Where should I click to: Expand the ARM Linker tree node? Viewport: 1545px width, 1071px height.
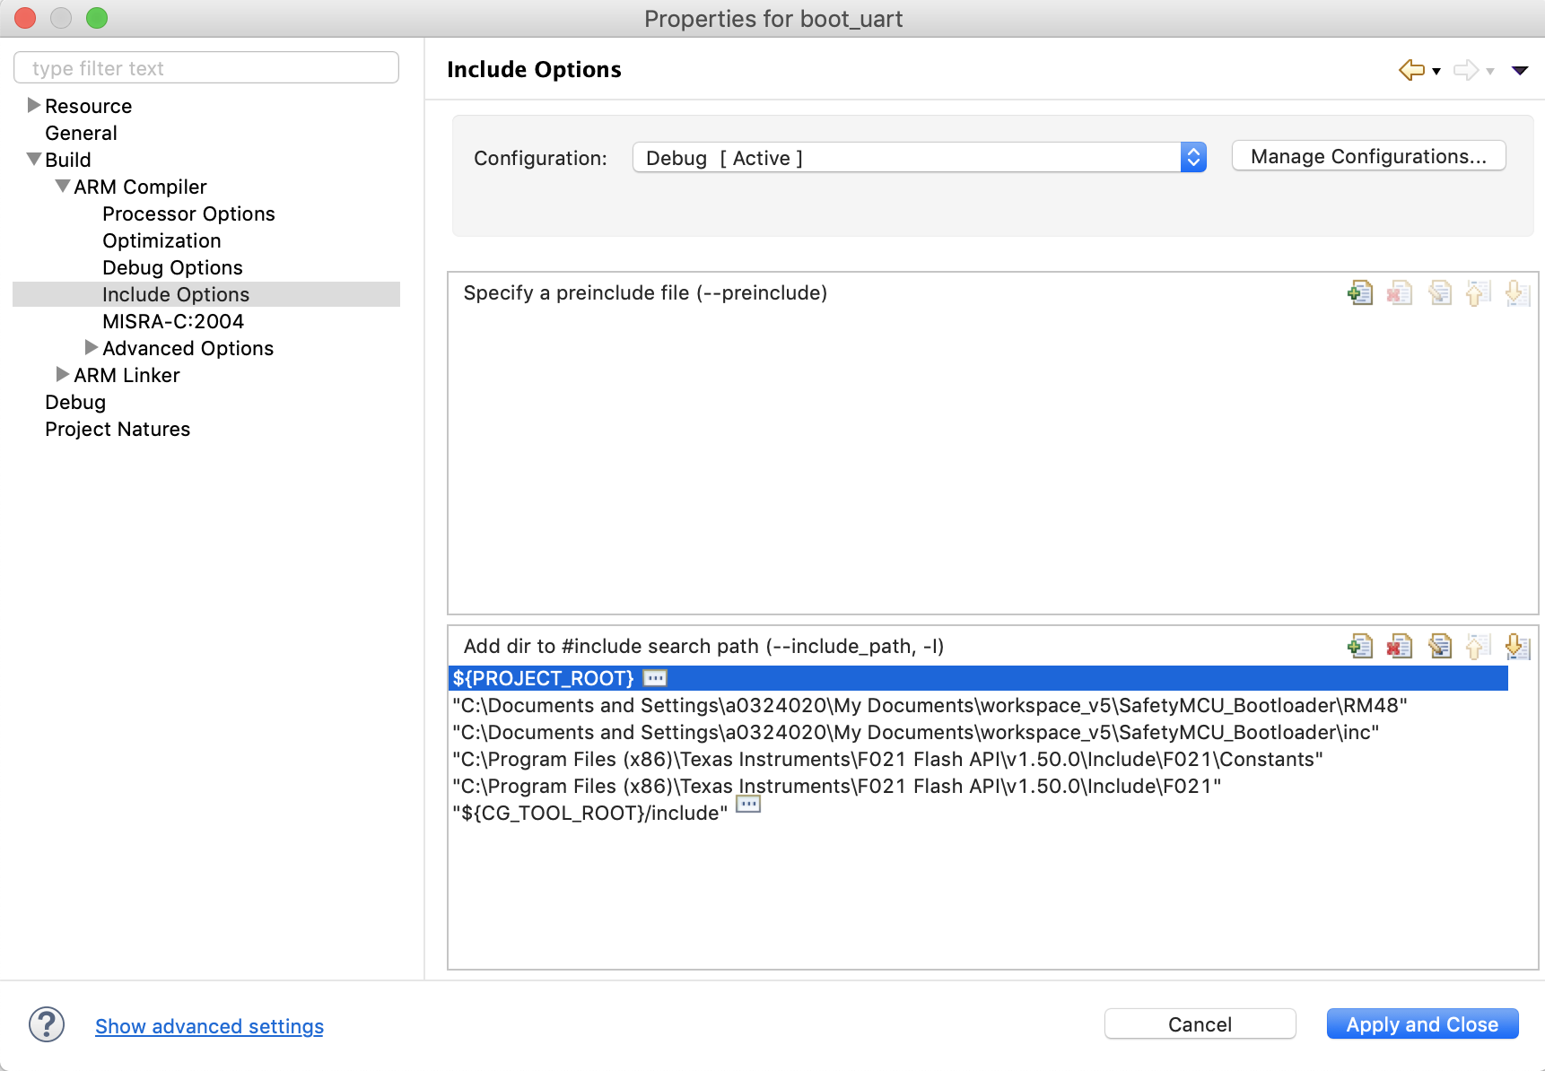[63, 375]
